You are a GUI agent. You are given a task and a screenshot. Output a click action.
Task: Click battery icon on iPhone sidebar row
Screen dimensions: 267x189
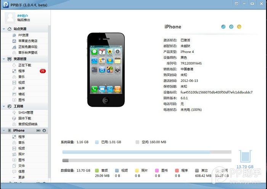point(38,130)
